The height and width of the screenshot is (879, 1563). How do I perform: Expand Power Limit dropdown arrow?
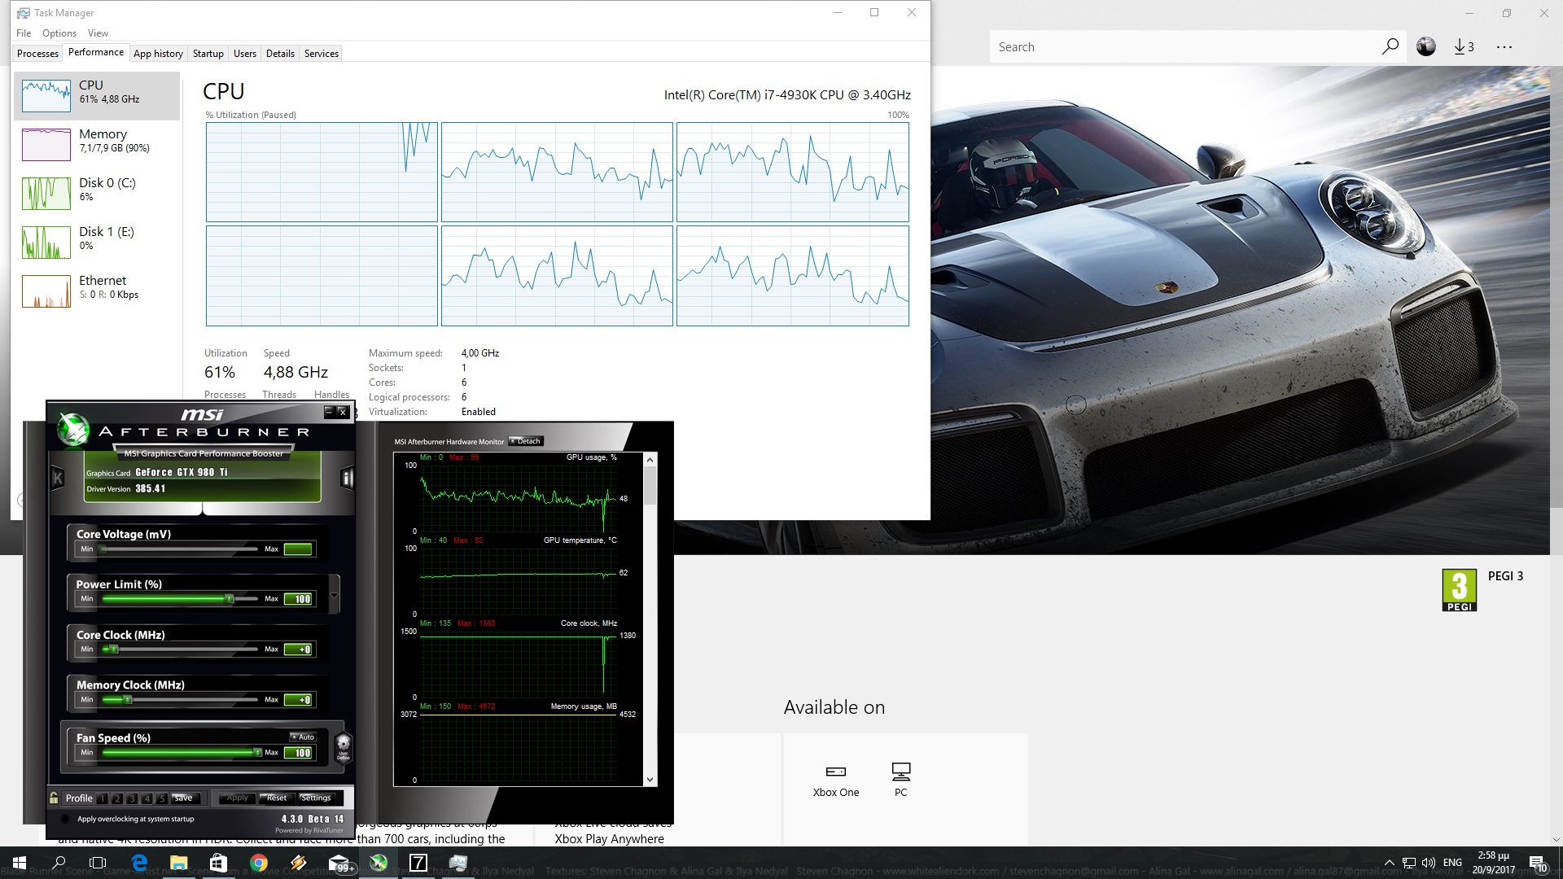click(334, 595)
